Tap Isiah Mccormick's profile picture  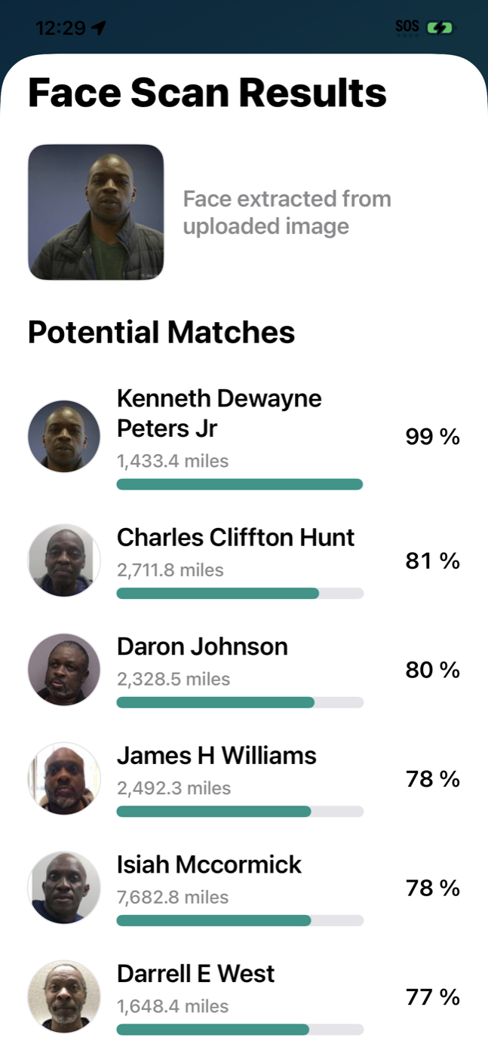[63, 887]
